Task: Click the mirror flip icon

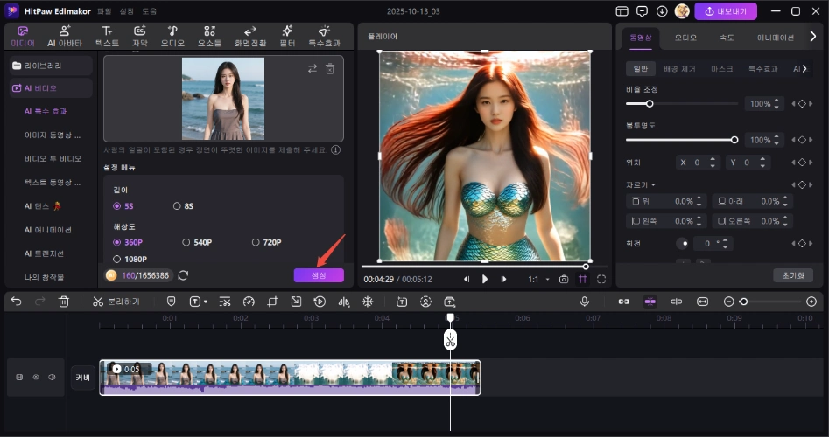Action: pyautogui.click(x=344, y=302)
